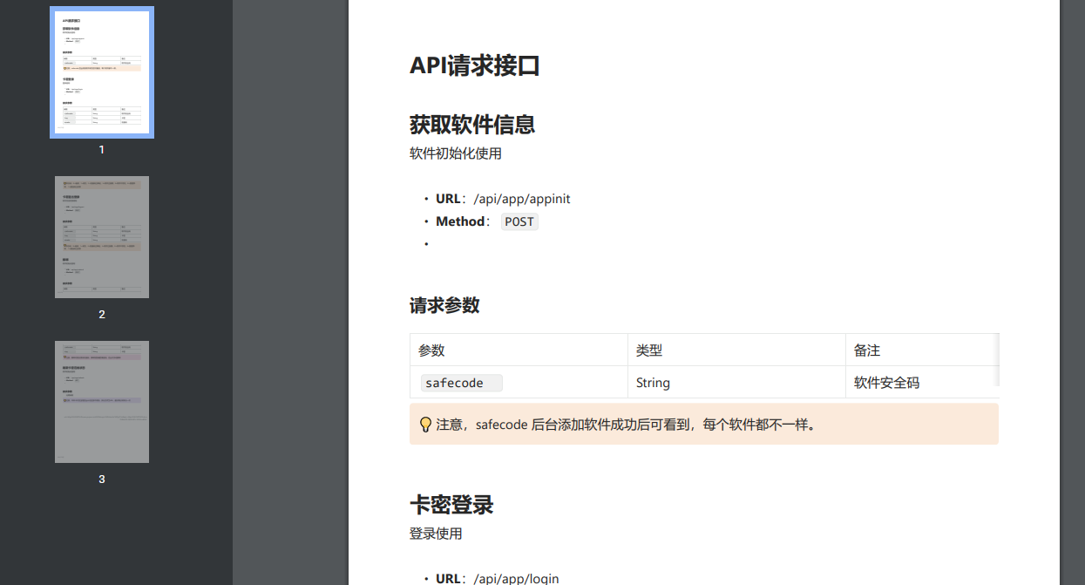1085x585 pixels.
Task: Click the POST method badge
Action: 519,221
